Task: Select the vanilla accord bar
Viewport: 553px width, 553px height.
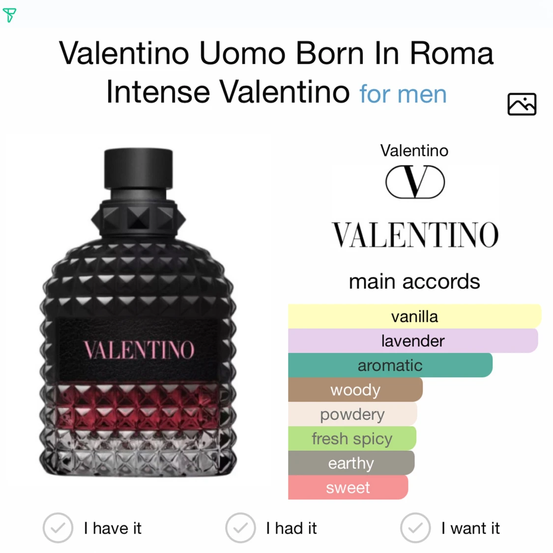Action: click(x=414, y=317)
